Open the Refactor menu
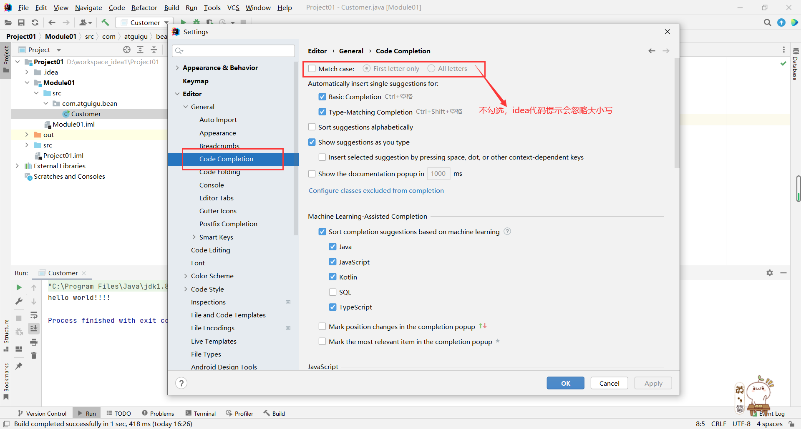The height and width of the screenshot is (429, 801). point(144,7)
